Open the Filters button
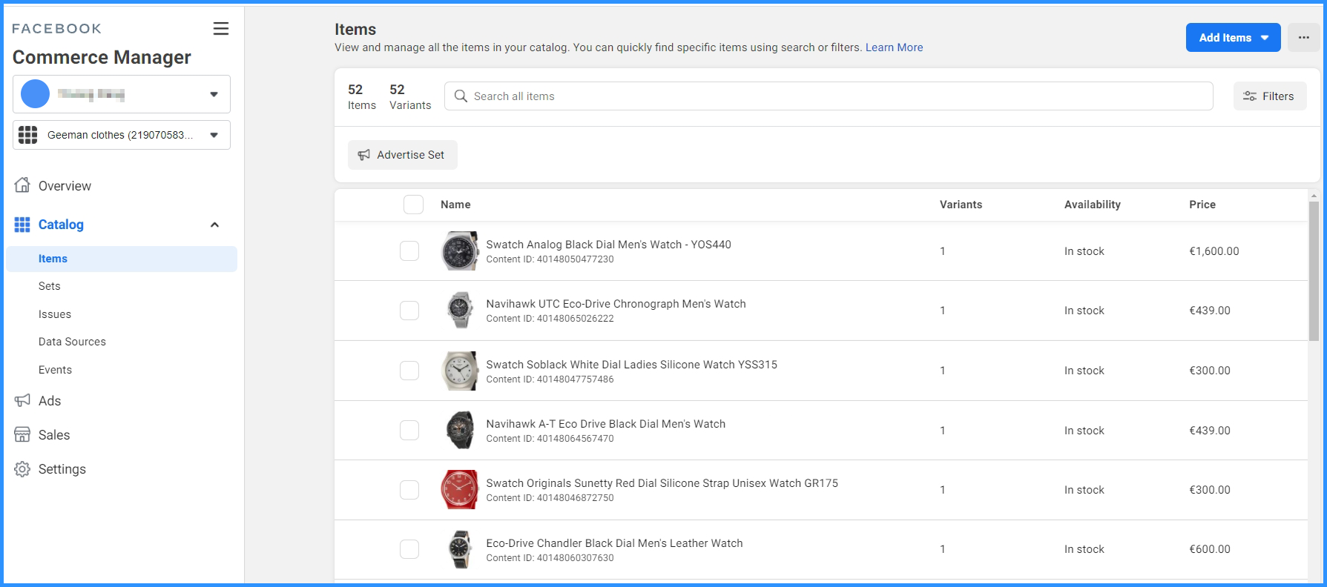Screen dimensions: 1327x587 click(x=1270, y=96)
